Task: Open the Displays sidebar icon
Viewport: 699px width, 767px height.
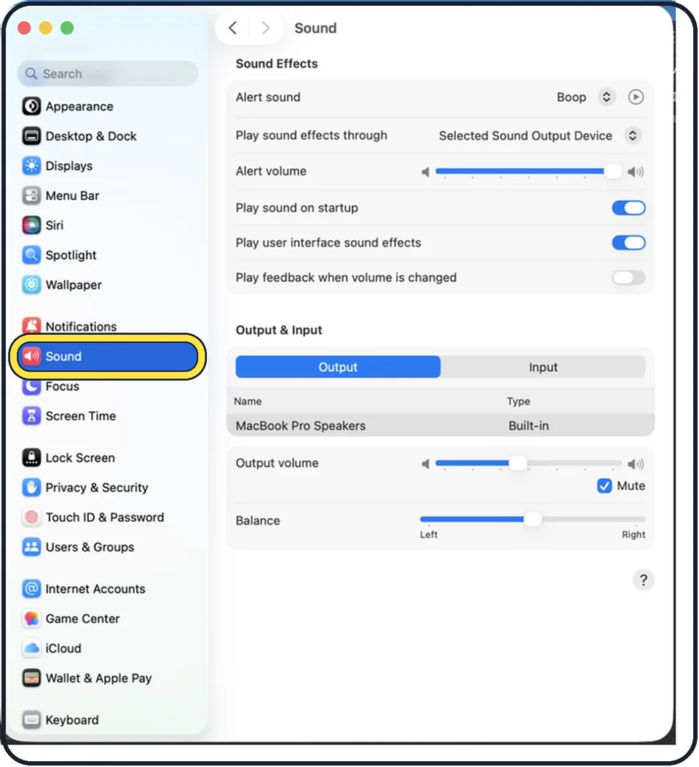Action: 32,166
